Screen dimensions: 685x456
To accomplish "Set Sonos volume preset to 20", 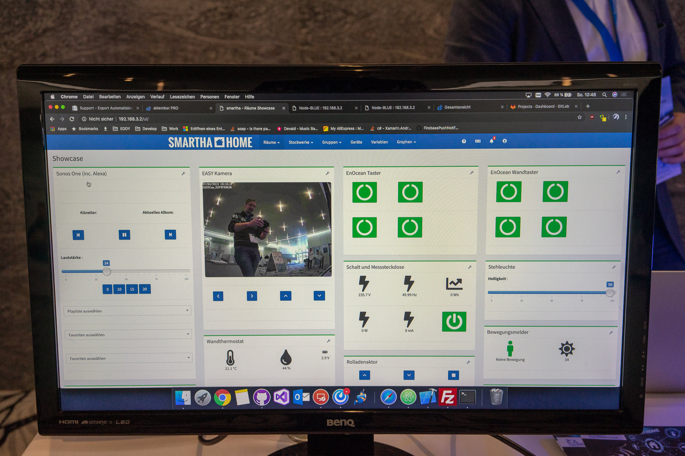I will 144,289.
